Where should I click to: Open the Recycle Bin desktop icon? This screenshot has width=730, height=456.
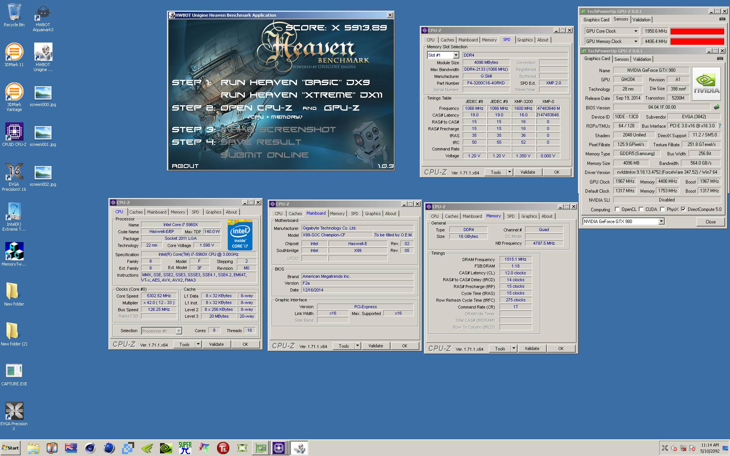pos(14,16)
